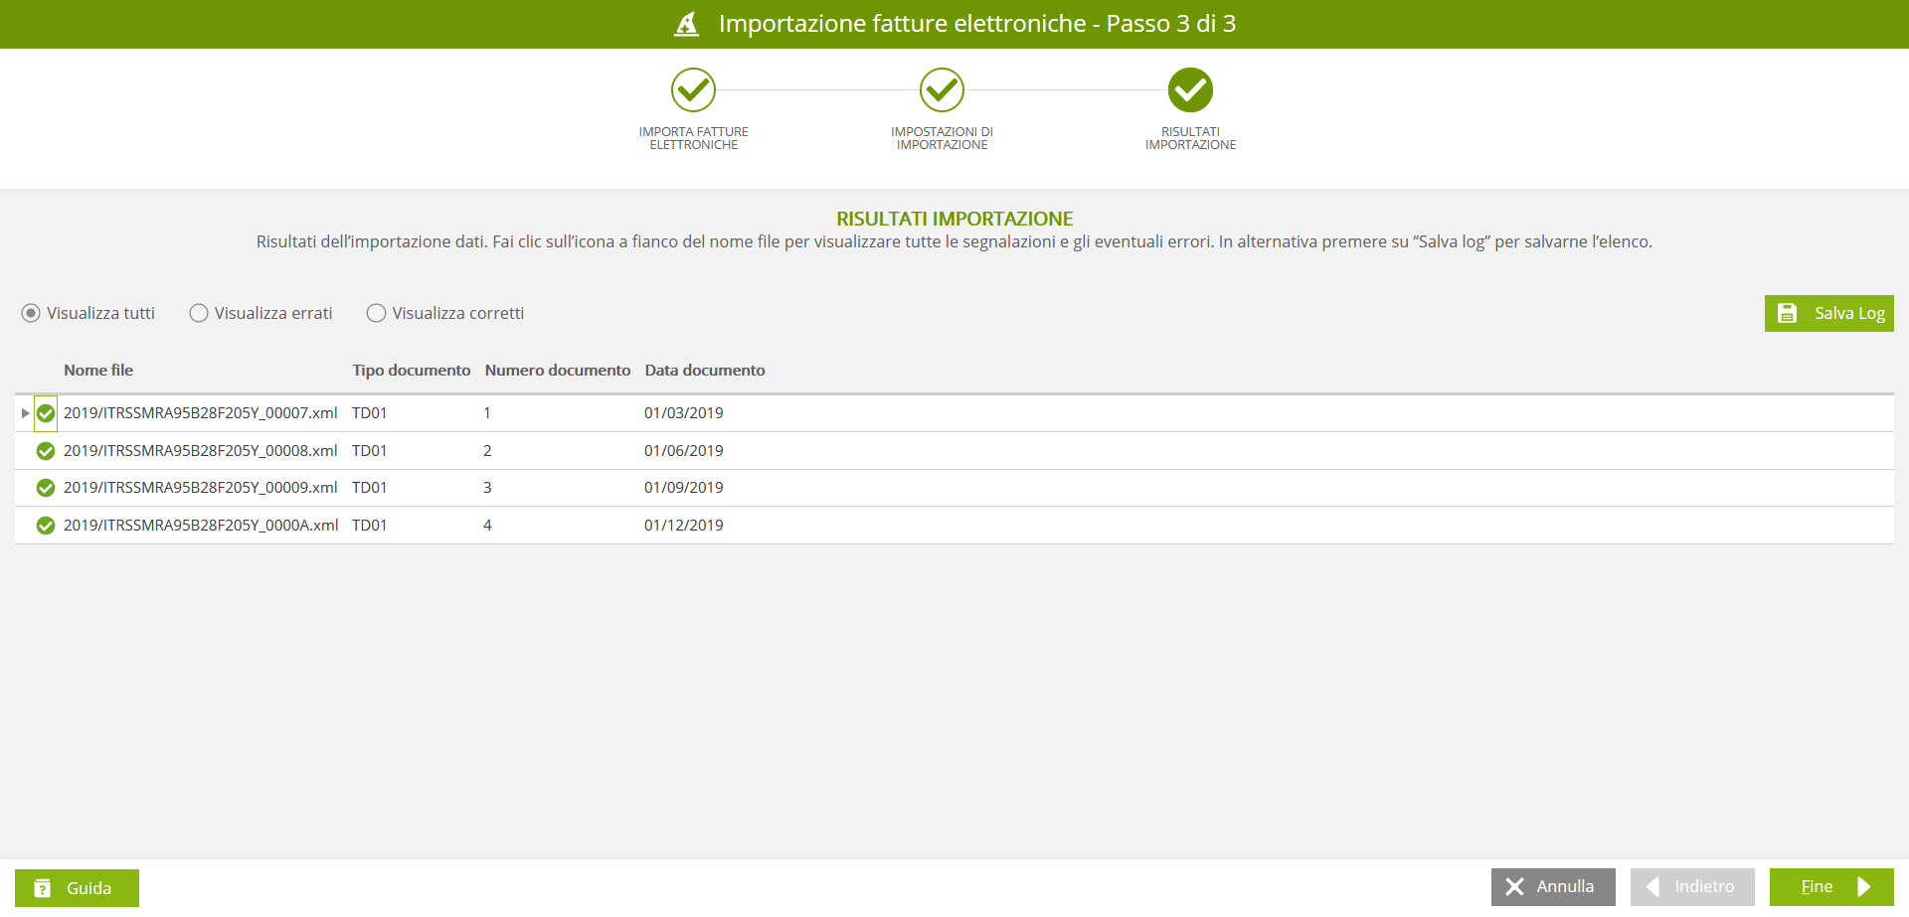Sort by Nome file column header
1909x917 pixels.
tap(98, 370)
